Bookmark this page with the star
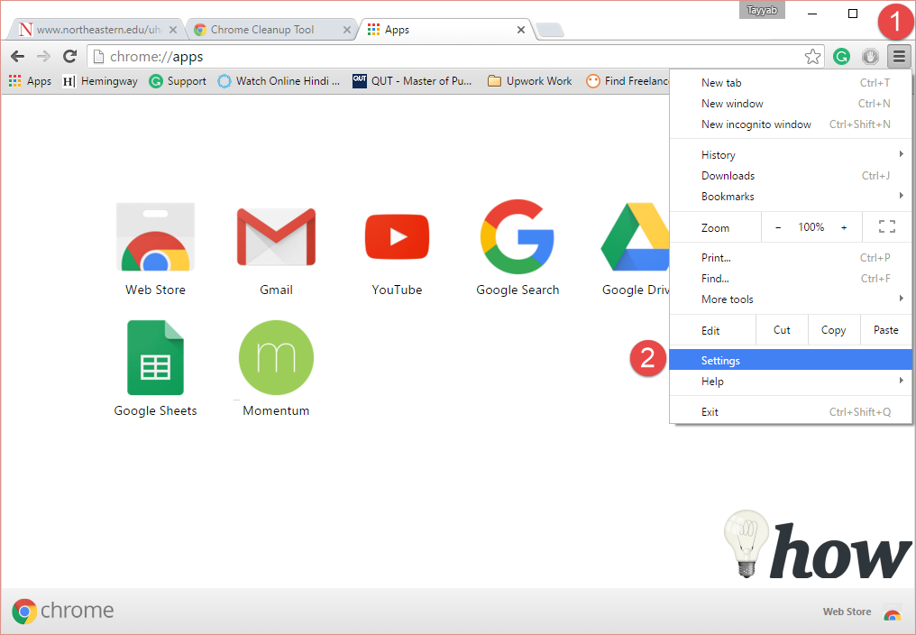Image resolution: width=916 pixels, height=635 pixels. click(x=812, y=57)
